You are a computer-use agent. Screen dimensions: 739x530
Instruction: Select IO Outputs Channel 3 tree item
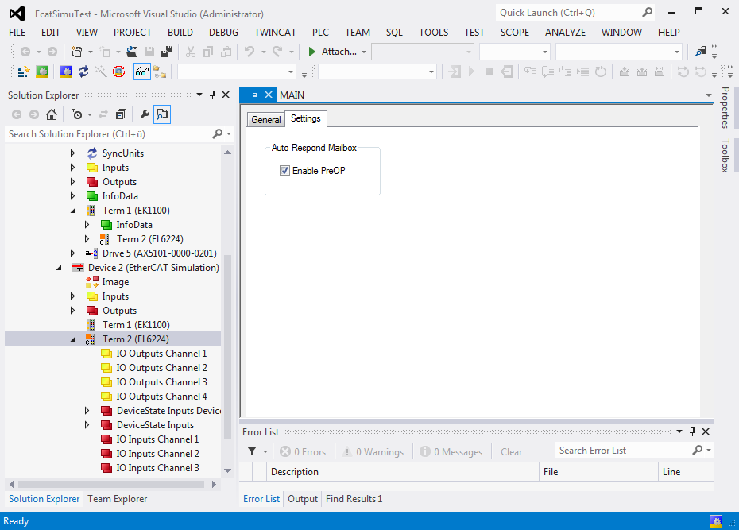161,382
